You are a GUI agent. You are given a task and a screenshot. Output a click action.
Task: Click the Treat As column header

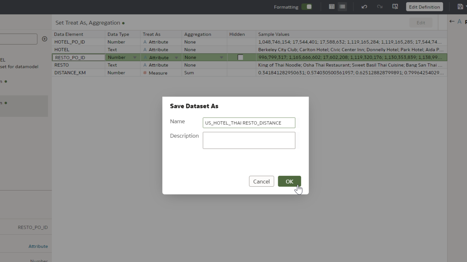click(152, 34)
